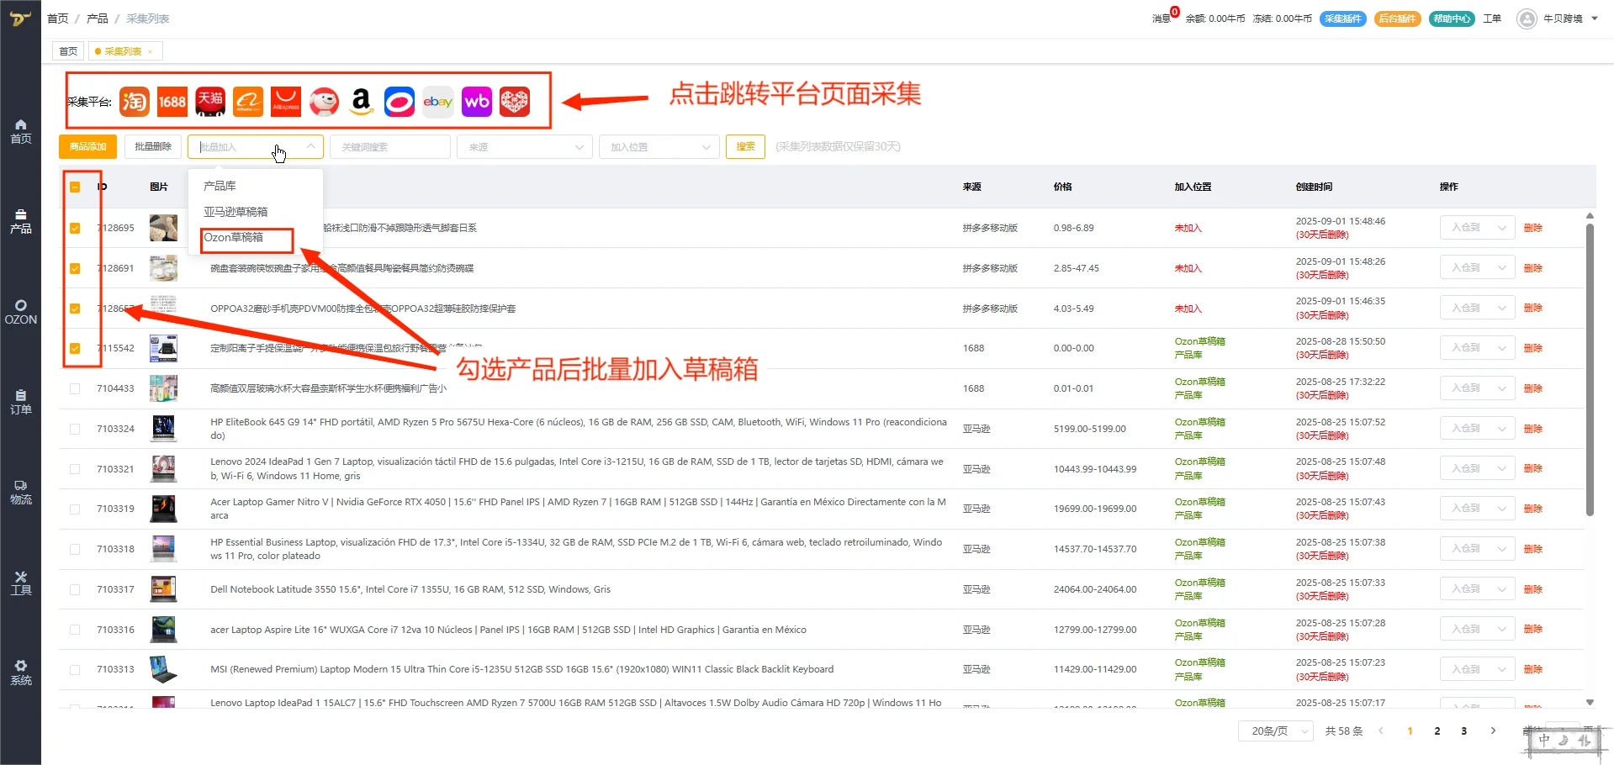Open the green 帮助中心 button

(1452, 18)
